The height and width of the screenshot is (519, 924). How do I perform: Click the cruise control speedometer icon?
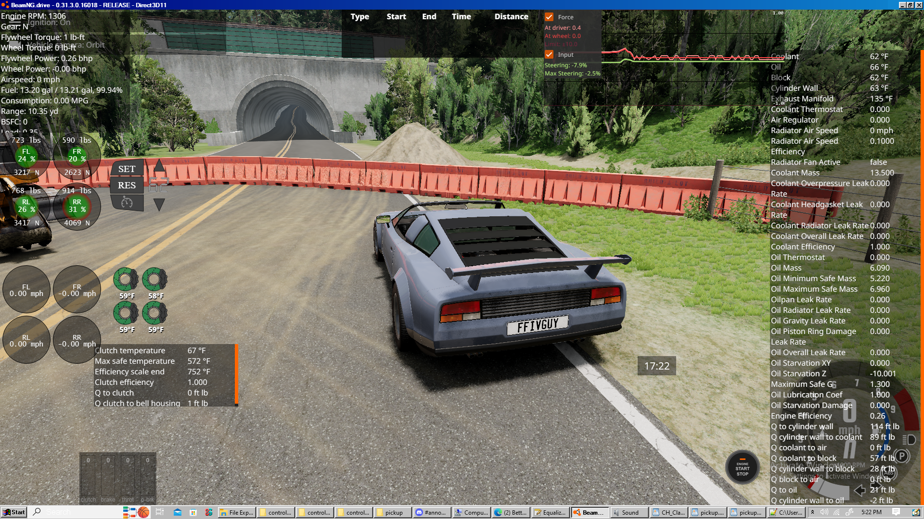coord(127,202)
